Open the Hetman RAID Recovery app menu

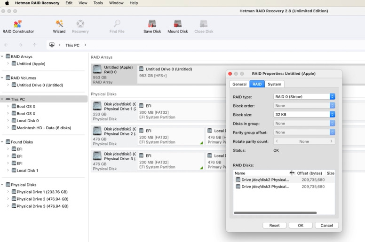tap(37, 3)
